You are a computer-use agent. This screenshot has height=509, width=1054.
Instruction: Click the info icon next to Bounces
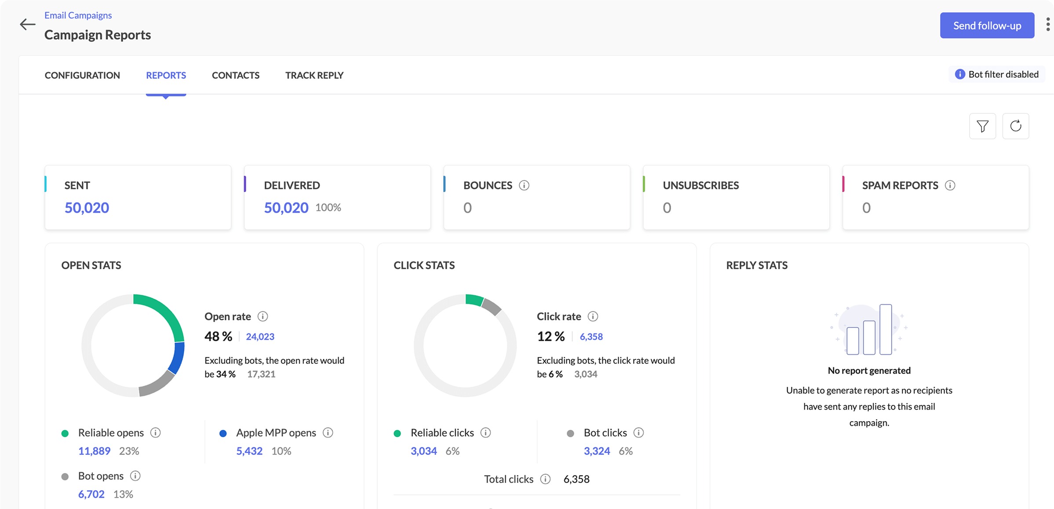(x=524, y=185)
